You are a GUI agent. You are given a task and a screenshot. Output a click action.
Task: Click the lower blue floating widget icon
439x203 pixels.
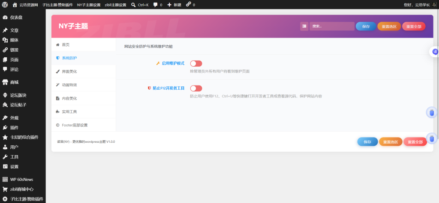[x=432, y=138]
